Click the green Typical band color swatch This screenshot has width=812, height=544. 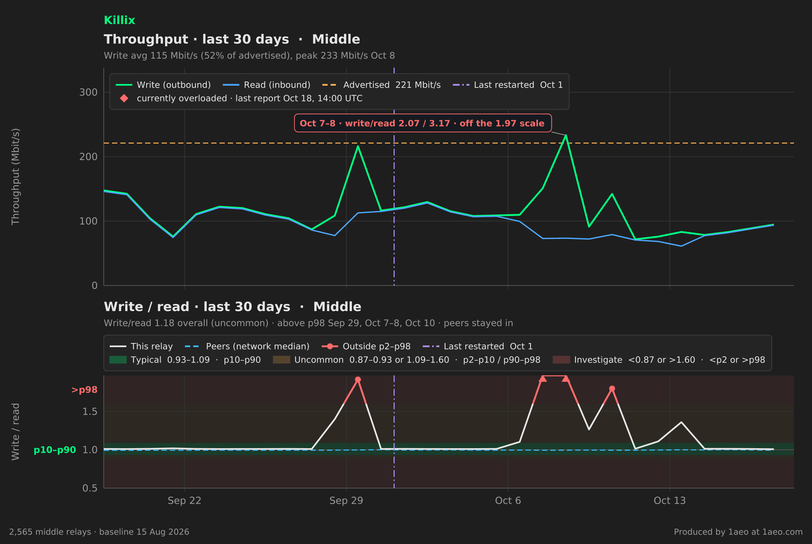point(118,360)
